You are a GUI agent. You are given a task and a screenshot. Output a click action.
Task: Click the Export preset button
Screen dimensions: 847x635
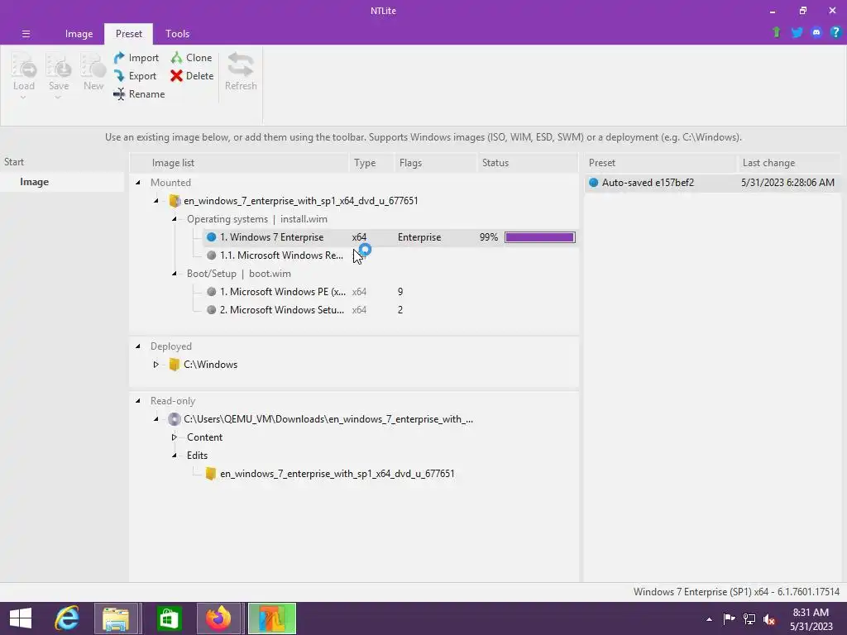(135, 76)
